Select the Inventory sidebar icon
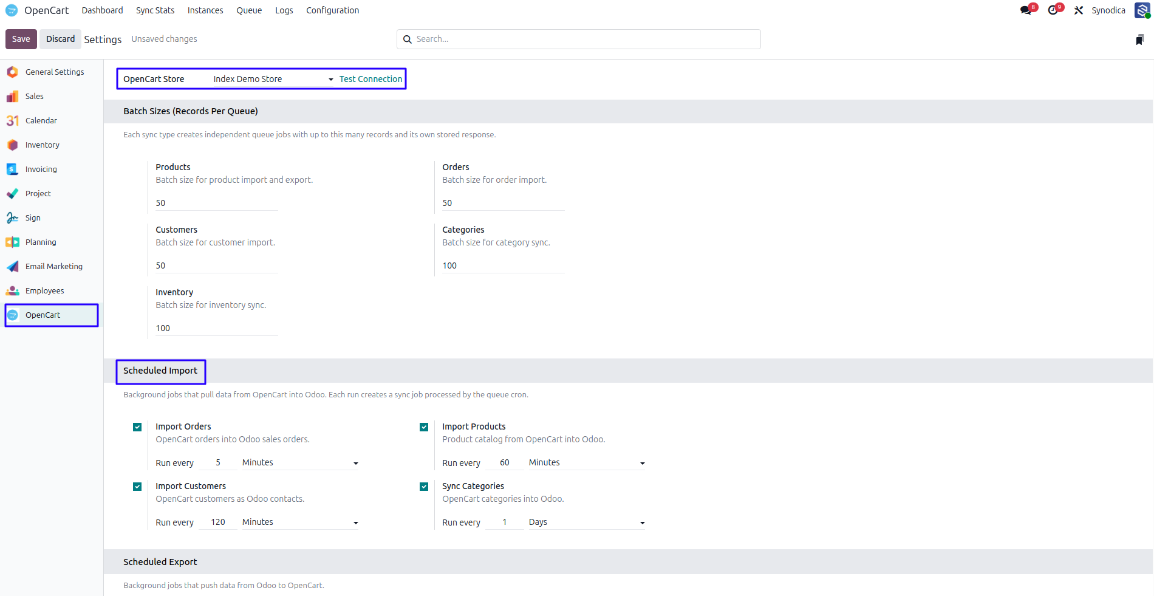This screenshot has height=596, width=1154. tap(12, 145)
